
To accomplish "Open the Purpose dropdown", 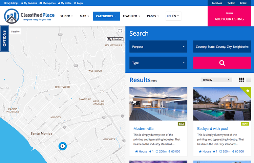I will pos(158,47).
